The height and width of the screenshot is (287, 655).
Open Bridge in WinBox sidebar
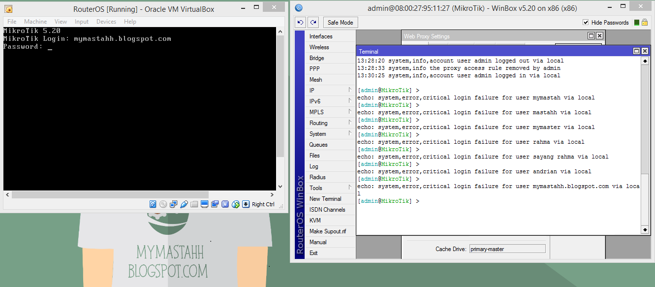330,58
